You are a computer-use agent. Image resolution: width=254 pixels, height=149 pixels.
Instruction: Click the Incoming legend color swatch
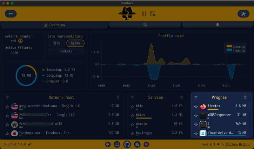[x=229, y=46]
